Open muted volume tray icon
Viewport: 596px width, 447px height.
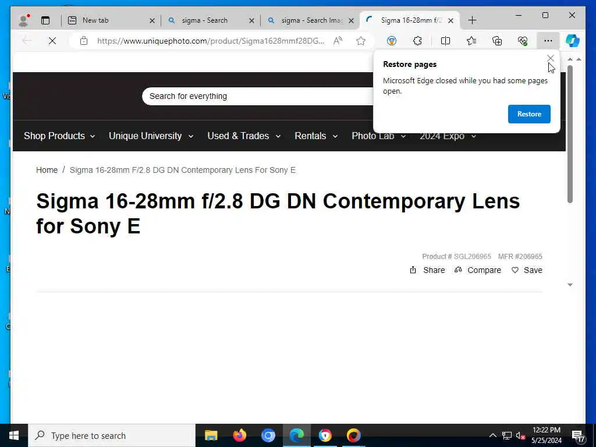tap(520, 435)
